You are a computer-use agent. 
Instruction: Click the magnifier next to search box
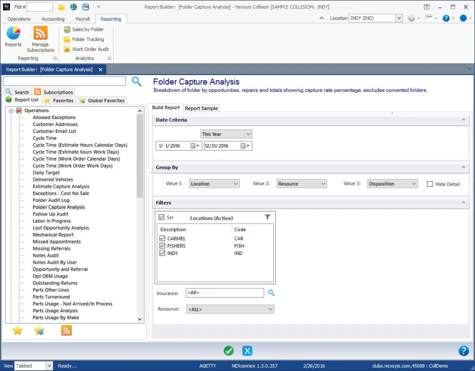point(137,82)
